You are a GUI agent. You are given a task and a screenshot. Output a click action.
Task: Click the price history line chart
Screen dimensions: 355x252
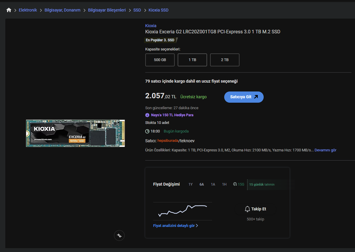coord(183,211)
